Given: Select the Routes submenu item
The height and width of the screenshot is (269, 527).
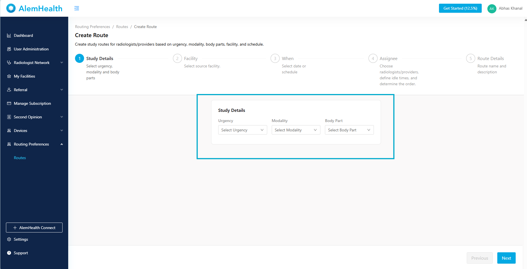Looking at the screenshot, I should click(20, 158).
